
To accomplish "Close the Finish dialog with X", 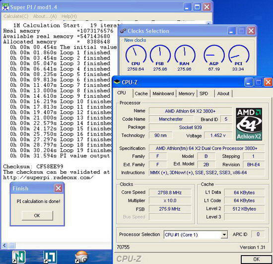I will pyautogui.click(x=59, y=188).
